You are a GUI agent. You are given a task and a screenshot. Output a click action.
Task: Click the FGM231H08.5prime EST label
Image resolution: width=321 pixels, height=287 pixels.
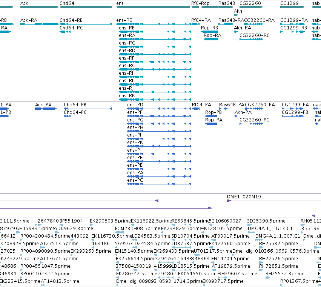[138, 229]
